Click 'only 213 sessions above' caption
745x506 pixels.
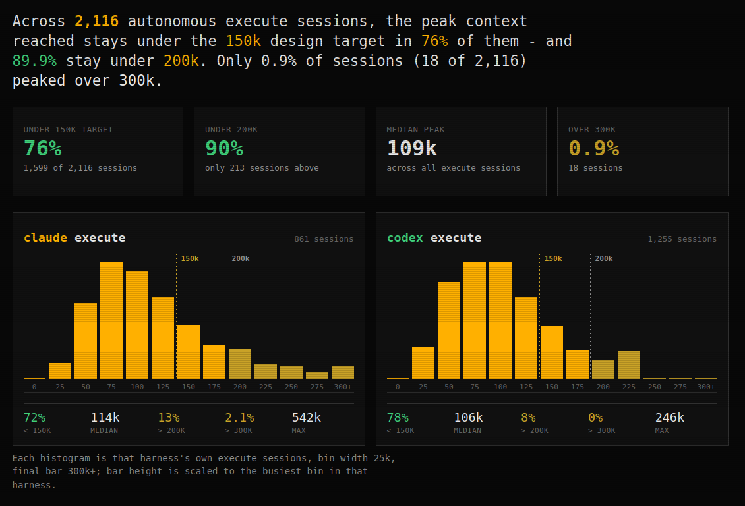[x=262, y=168]
